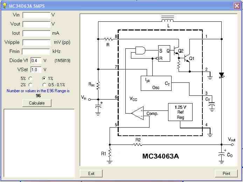
Task: Click the lightbulb icon in title bar
Action: coord(5,6)
